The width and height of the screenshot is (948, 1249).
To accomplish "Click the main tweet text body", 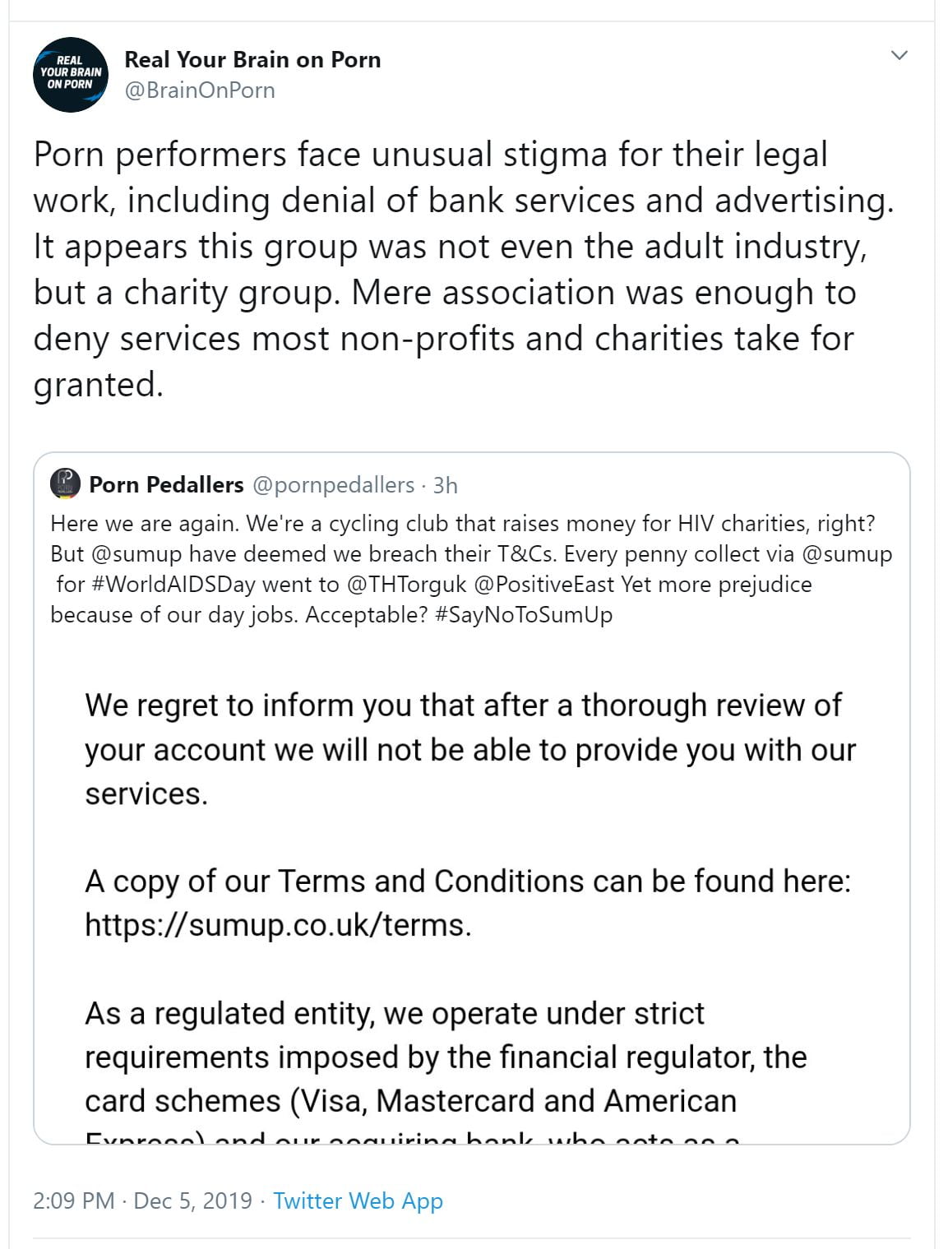I will [460, 269].
